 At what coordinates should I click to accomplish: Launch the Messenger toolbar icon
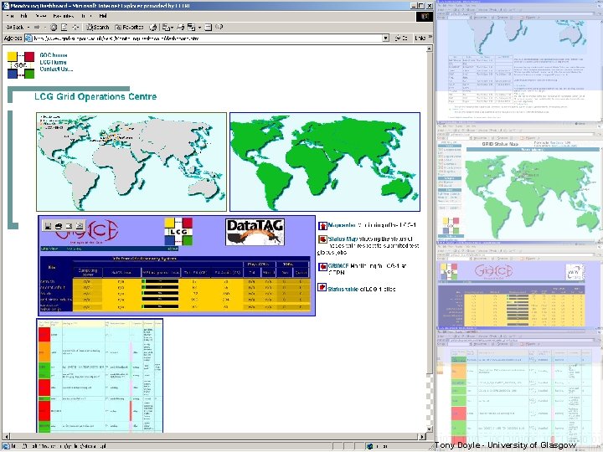pyautogui.click(x=219, y=28)
